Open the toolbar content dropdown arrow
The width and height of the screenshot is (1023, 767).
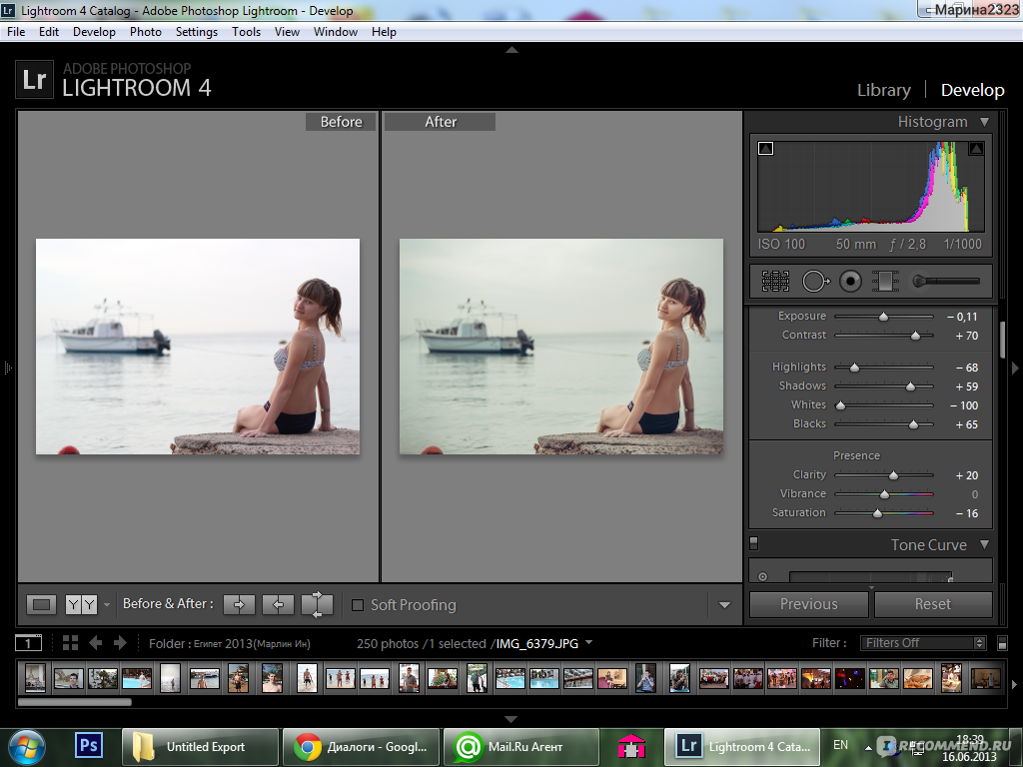point(724,605)
